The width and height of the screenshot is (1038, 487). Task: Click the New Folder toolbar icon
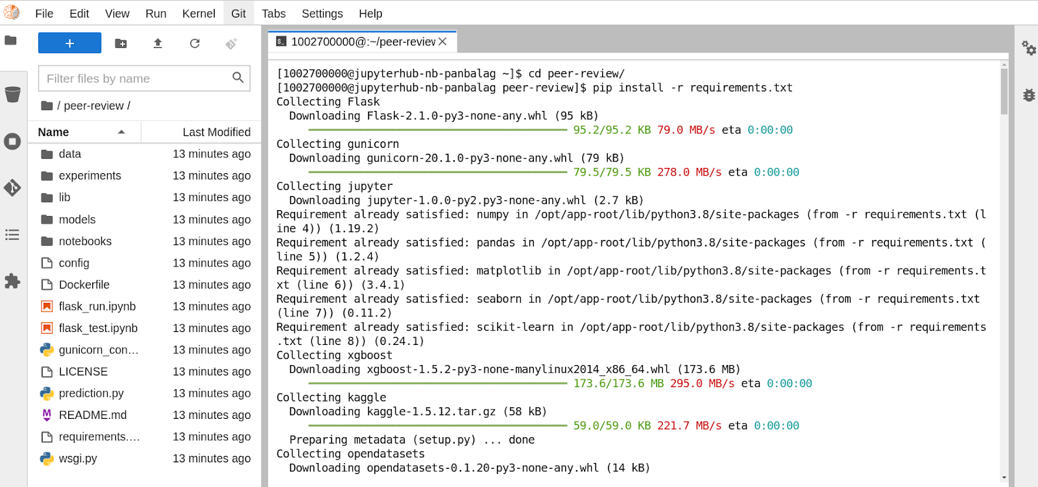coord(121,43)
